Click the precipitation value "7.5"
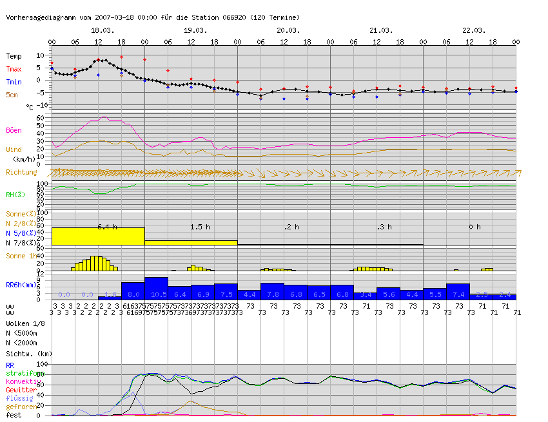The width and height of the screenshot is (548, 422). pos(226,294)
